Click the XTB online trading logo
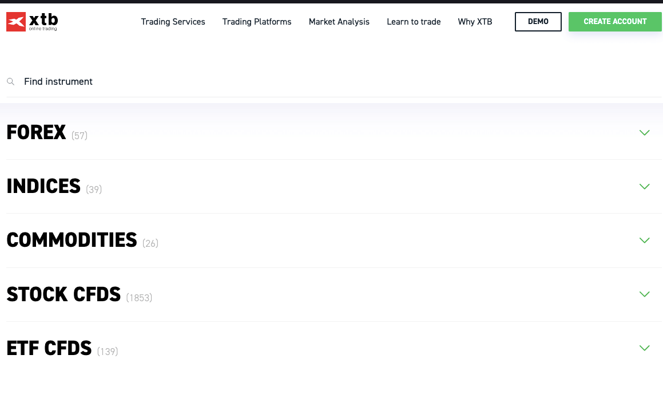The width and height of the screenshot is (663, 402). tap(32, 22)
